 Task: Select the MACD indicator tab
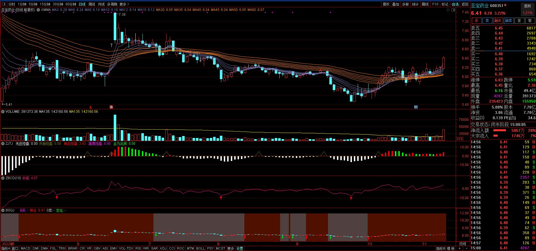coord(25,248)
